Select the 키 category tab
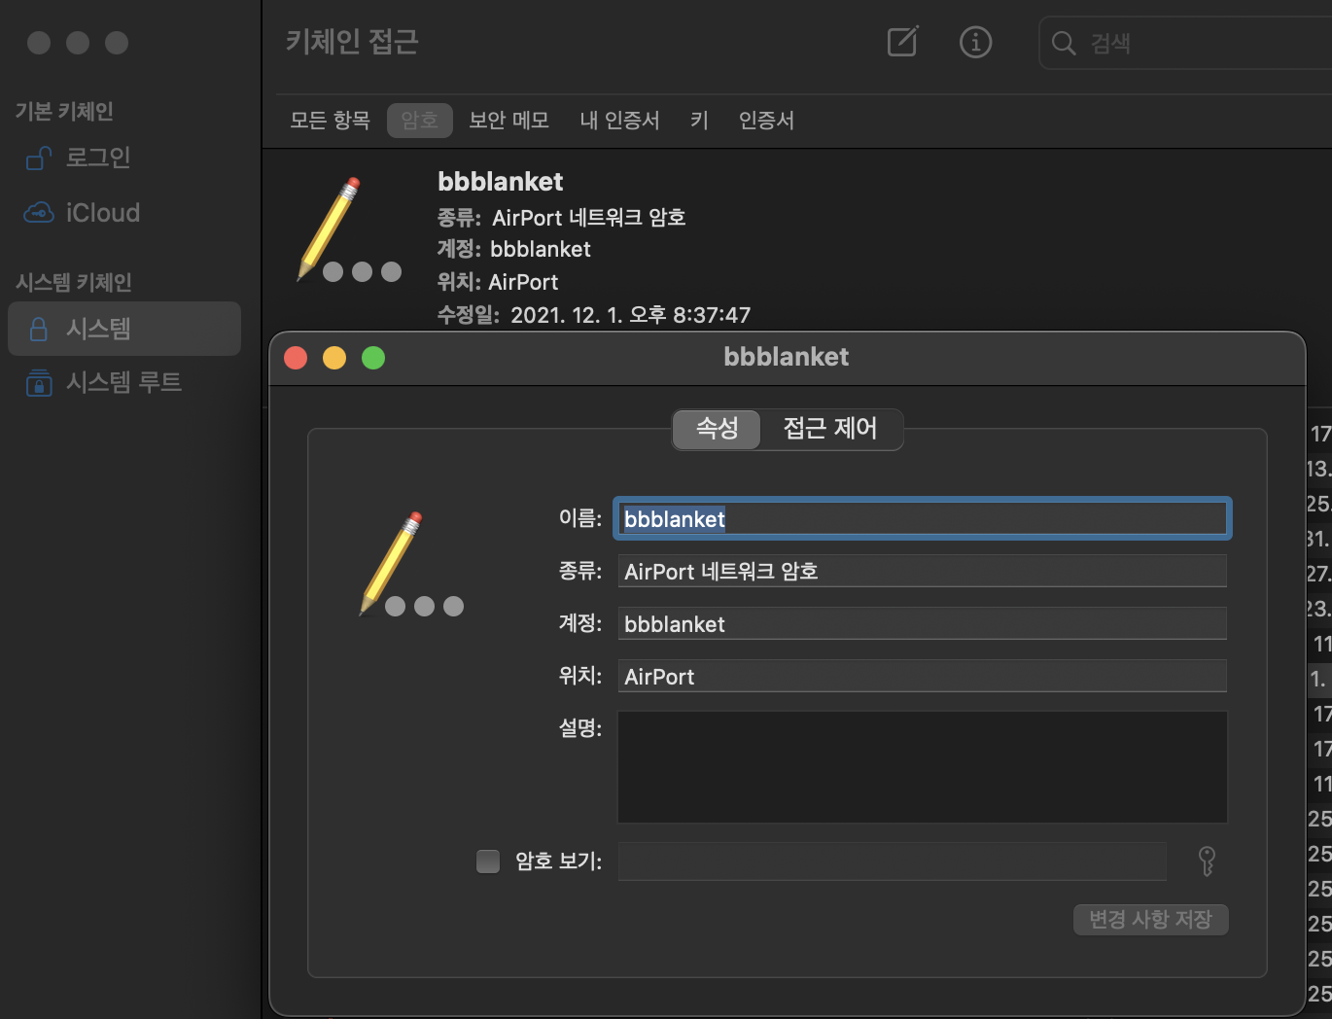1332x1019 pixels. point(699,121)
